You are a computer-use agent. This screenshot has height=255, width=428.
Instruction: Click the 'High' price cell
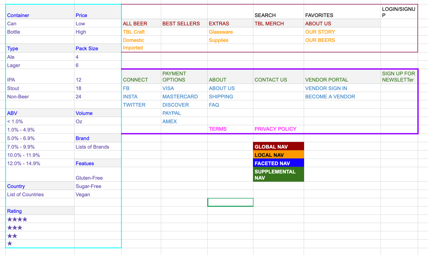tap(98, 32)
